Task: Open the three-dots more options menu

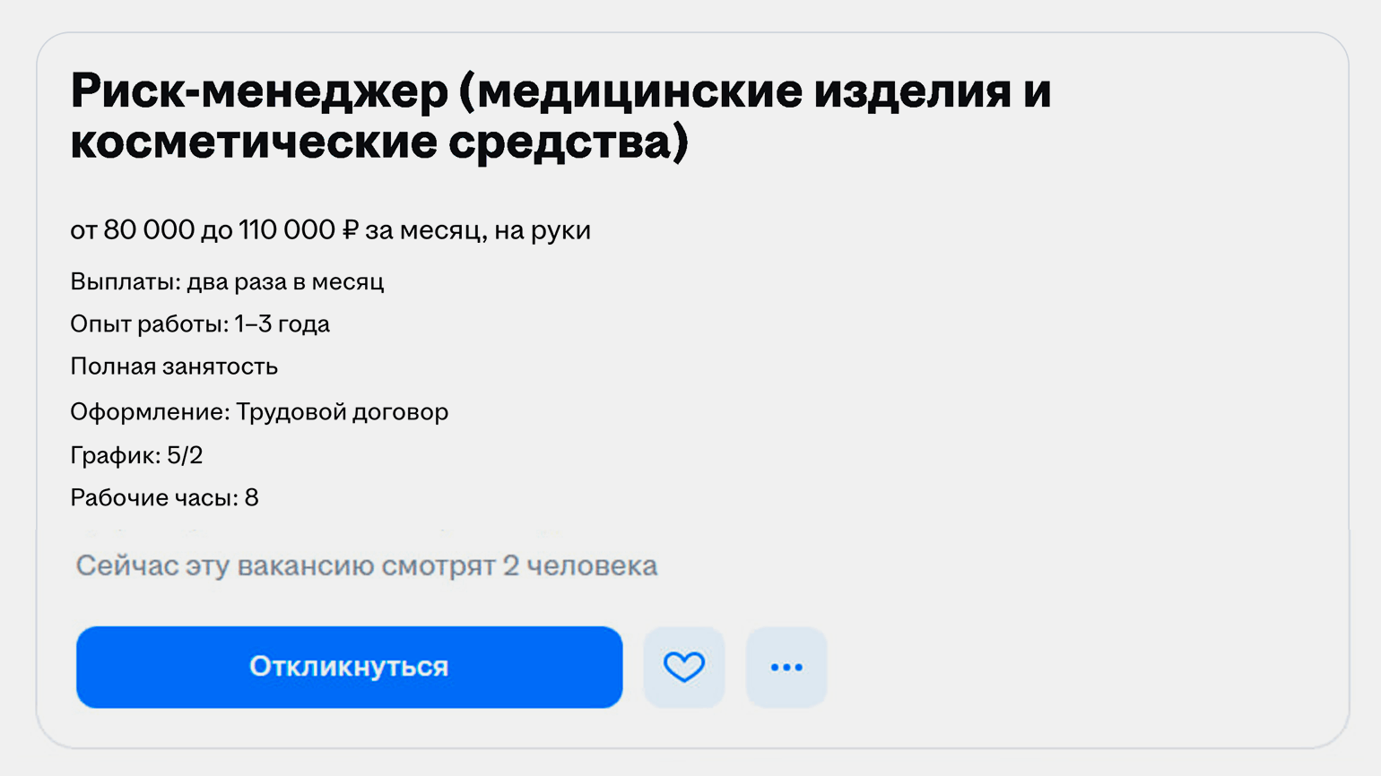Action: click(x=786, y=667)
